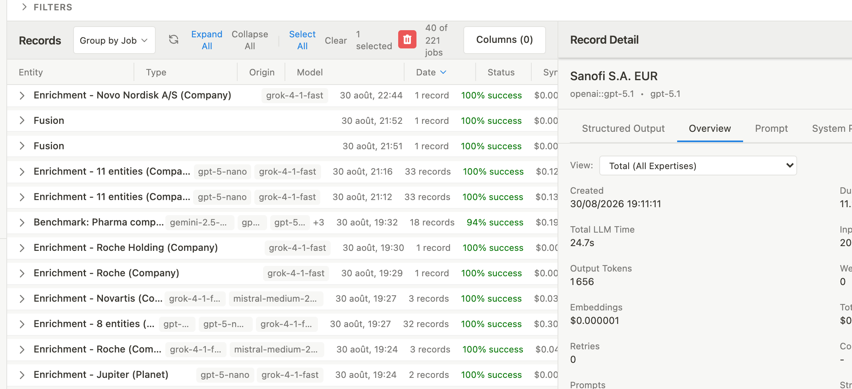Viewport: 852px width, 389px height.
Task: Expand the Enrichment - Jupiter (Planet) row
Action: pyautogui.click(x=22, y=375)
